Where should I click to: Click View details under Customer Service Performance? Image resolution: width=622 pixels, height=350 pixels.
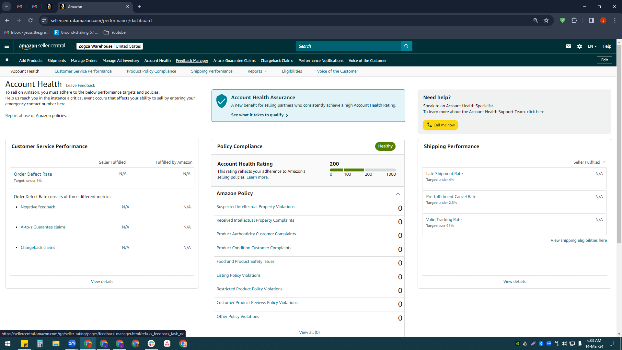pos(102,282)
